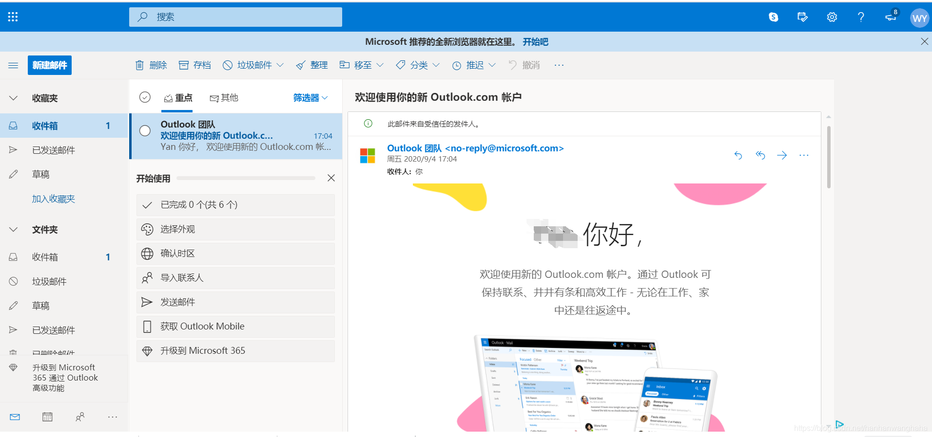Open 垃圾邮件 folder
Viewport: 932px width, 437px height.
64,281
